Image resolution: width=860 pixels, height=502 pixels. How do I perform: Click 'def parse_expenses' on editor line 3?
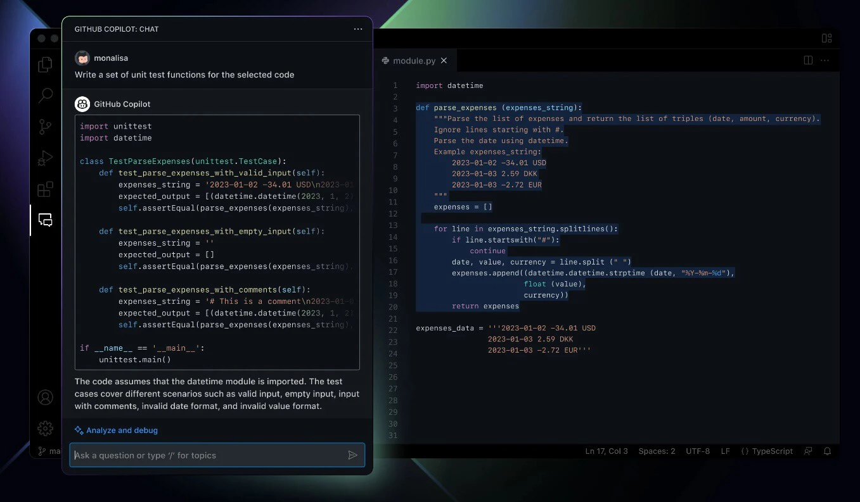click(x=456, y=108)
